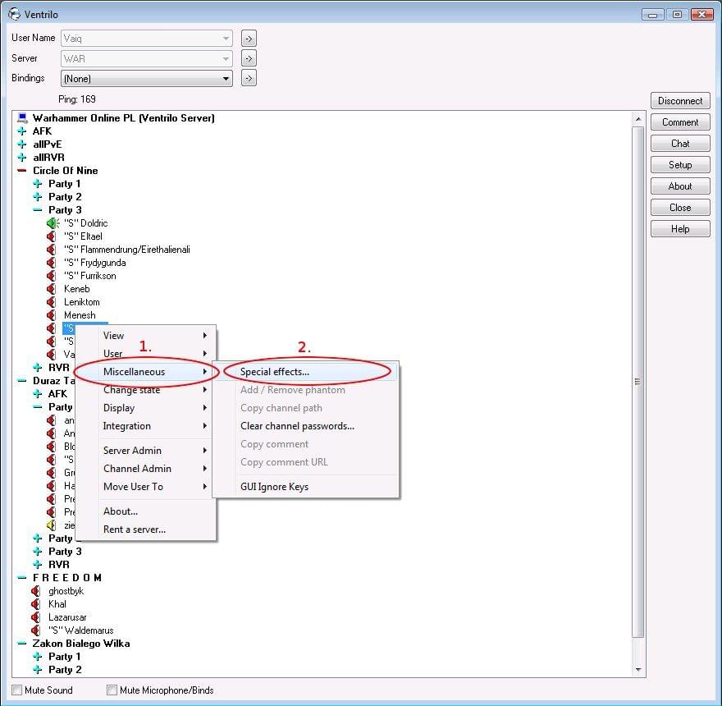Toggle the Mute Sound checkbox
The height and width of the screenshot is (706, 722).
click(17, 690)
